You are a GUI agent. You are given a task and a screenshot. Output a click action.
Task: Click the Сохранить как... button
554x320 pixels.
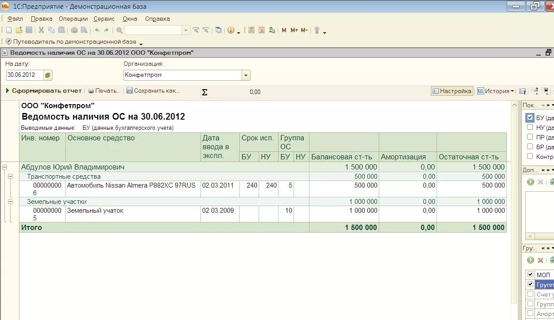click(153, 90)
